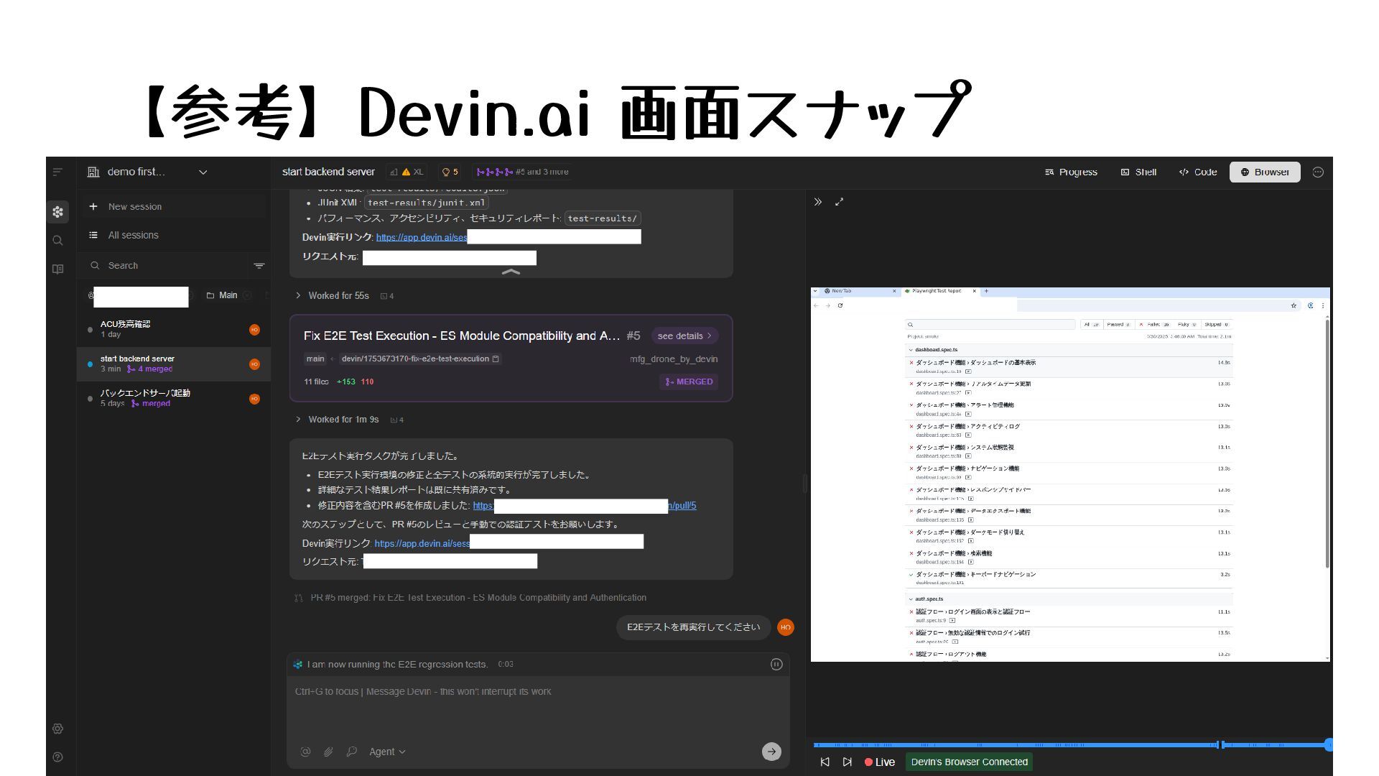Viewport: 1379px width, 776px height.
Task: Open the バックエンドサーバ起動 session
Action: [174, 398]
